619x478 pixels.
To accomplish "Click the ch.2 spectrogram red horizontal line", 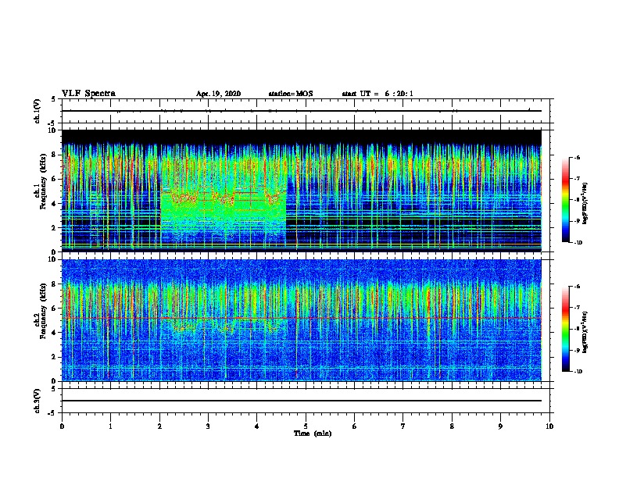I will pos(302,318).
